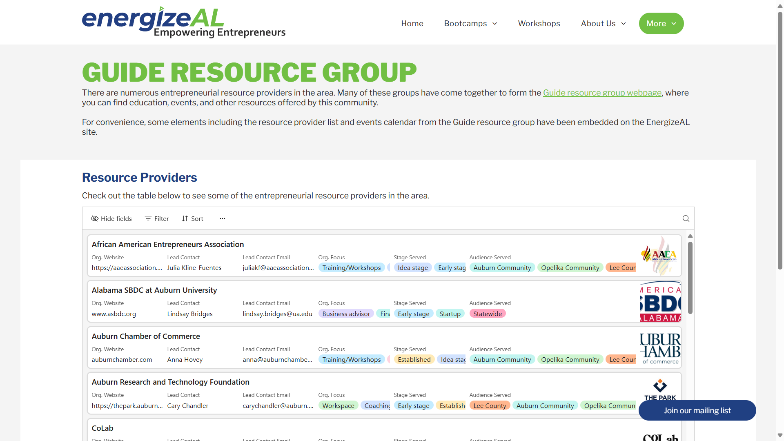The image size is (784, 441).
Task: Open the green More dropdown button
Action: click(661, 24)
